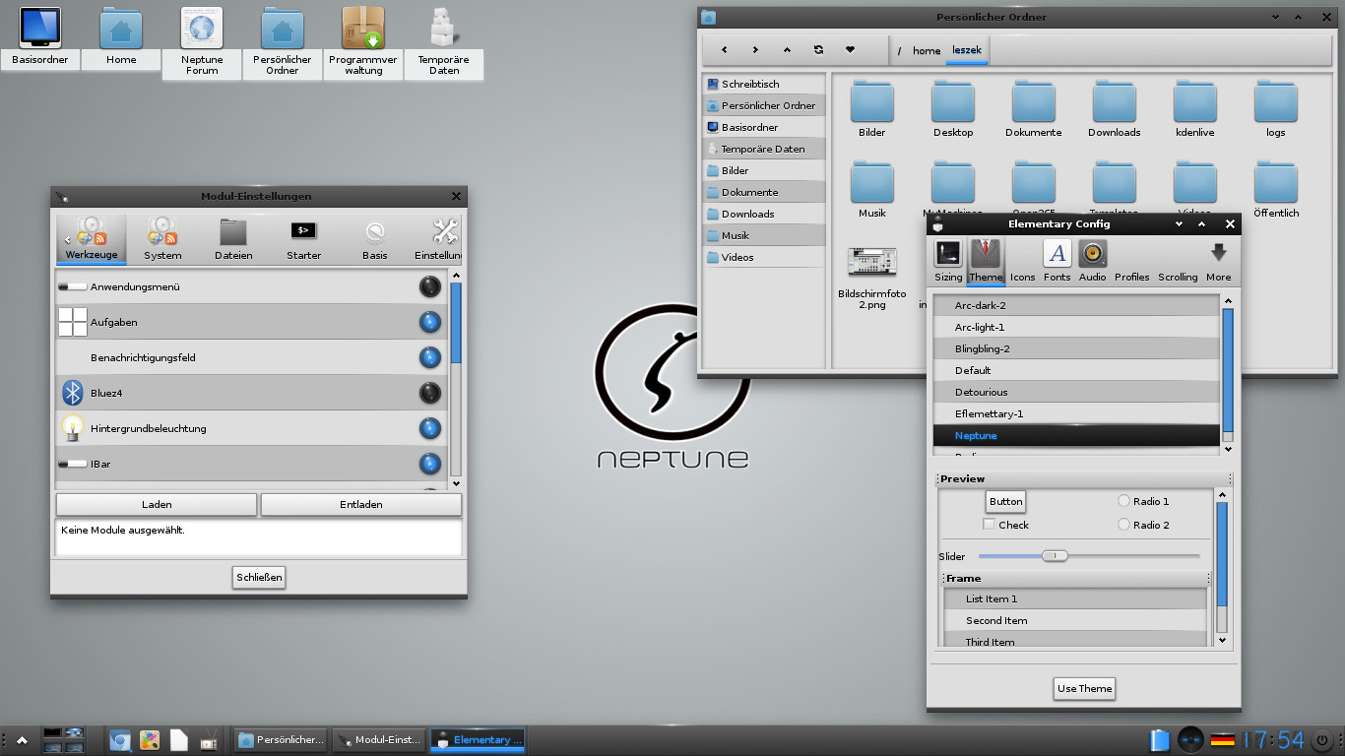Switch to the Starter tab in Modul-Einstellungen

303,240
